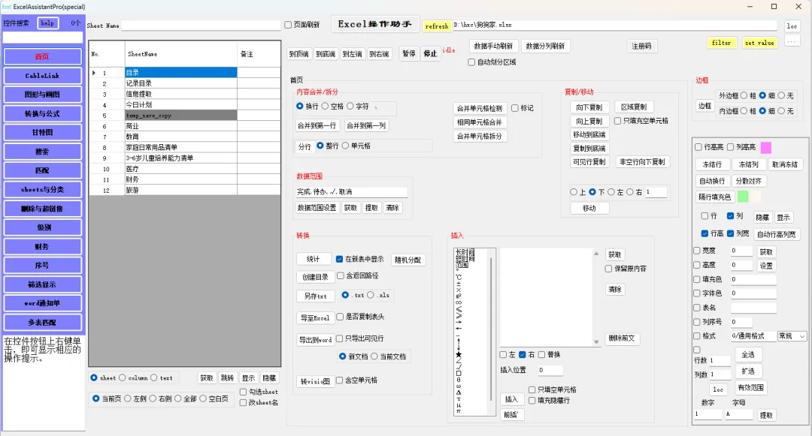
Task: Toggle the 页面刷新 checkbox
Action: click(288, 25)
